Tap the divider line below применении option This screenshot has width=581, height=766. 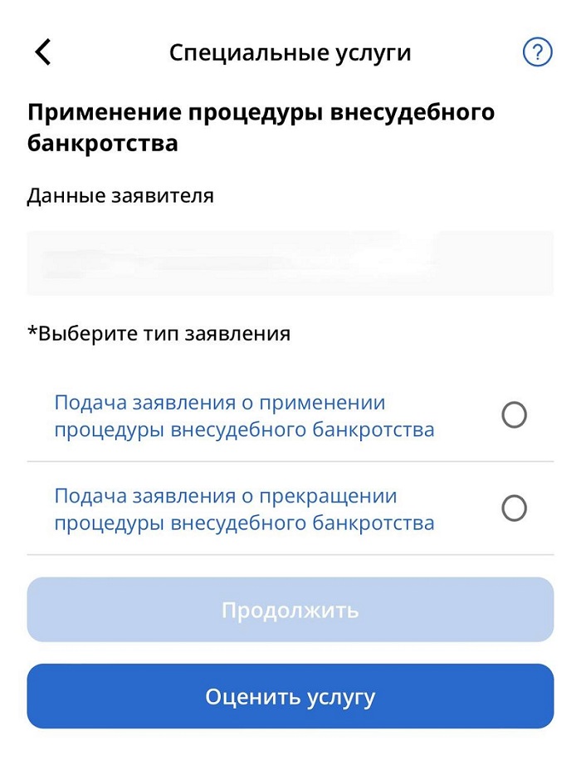click(290, 461)
